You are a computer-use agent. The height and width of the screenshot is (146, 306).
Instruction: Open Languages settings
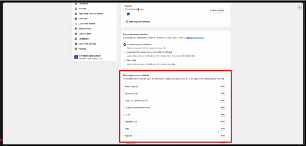(84, 39)
